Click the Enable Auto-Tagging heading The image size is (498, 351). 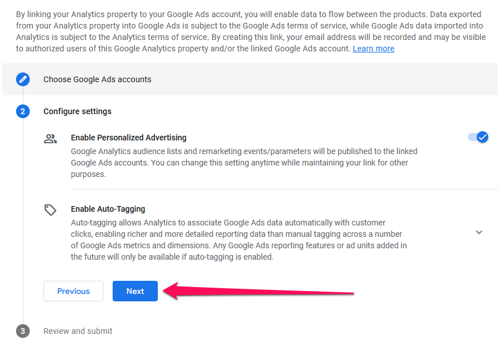(x=108, y=209)
